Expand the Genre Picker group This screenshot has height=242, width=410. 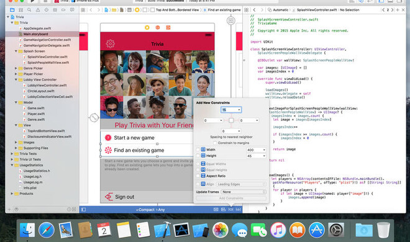tap(16, 68)
